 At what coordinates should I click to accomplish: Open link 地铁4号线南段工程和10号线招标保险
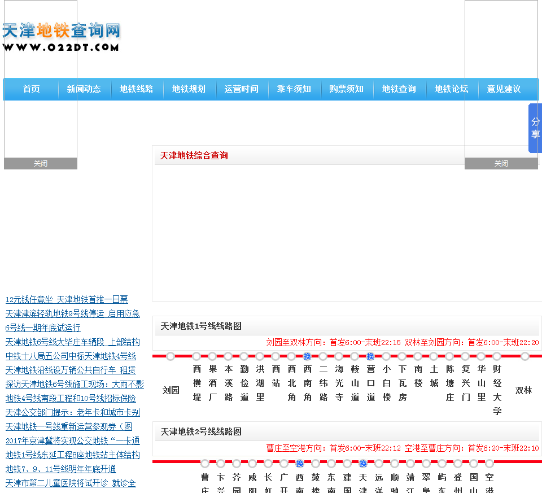[x=71, y=399]
